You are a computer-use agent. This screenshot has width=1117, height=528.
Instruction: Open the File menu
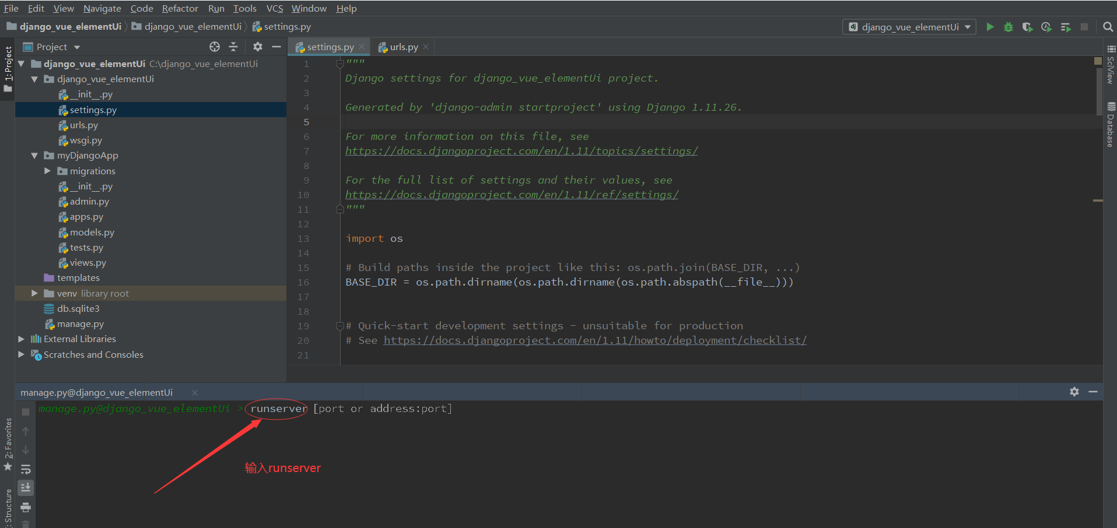(x=11, y=8)
